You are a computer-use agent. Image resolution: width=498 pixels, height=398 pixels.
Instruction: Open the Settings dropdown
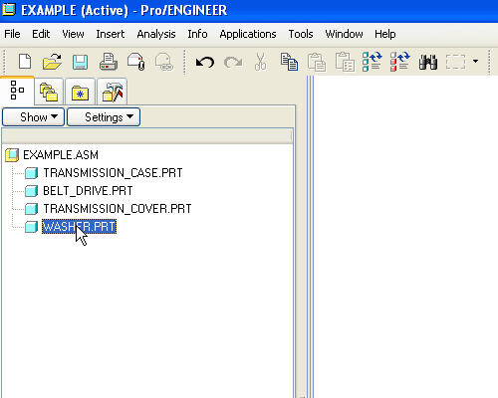[x=104, y=117]
